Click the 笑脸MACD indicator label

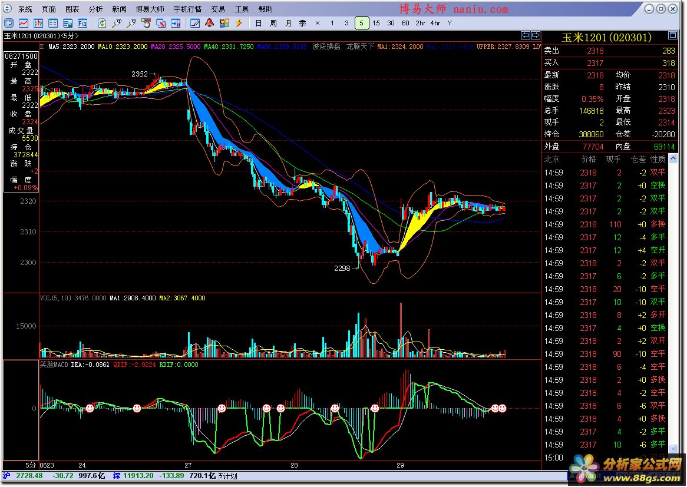[54, 365]
